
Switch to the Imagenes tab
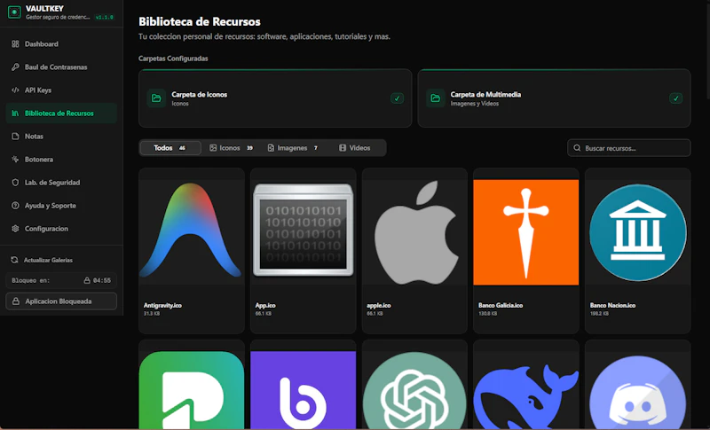click(x=293, y=148)
